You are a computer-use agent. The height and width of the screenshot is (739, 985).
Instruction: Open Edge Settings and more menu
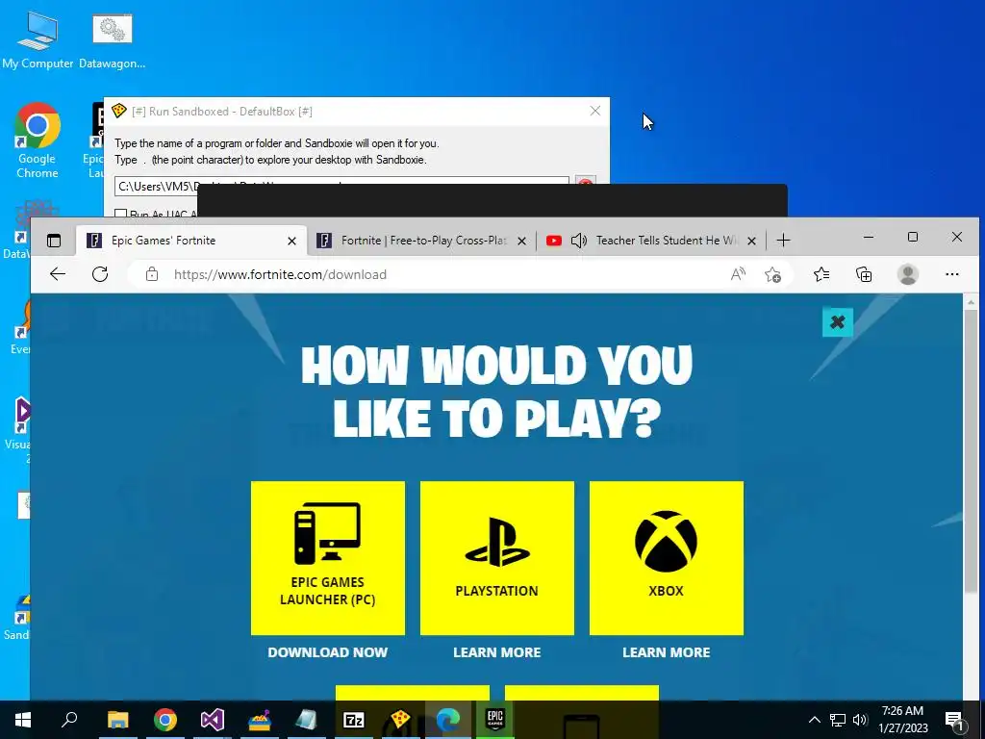(951, 274)
